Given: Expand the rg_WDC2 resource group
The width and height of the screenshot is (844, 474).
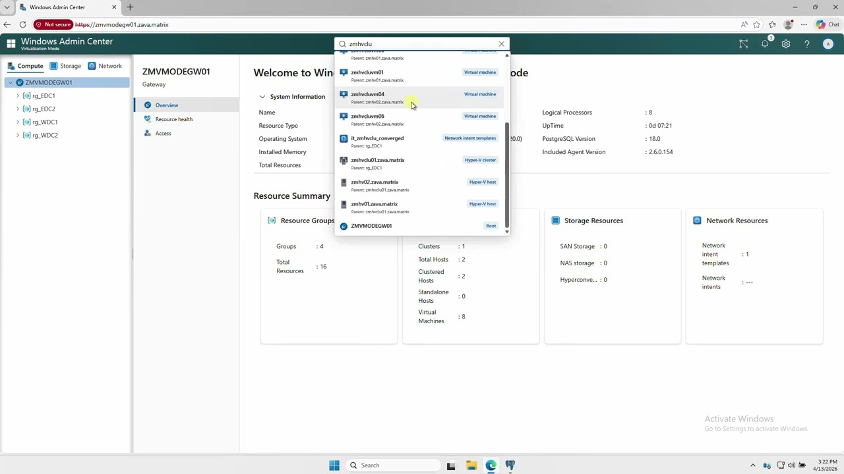Looking at the screenshot, I should 18,135.
